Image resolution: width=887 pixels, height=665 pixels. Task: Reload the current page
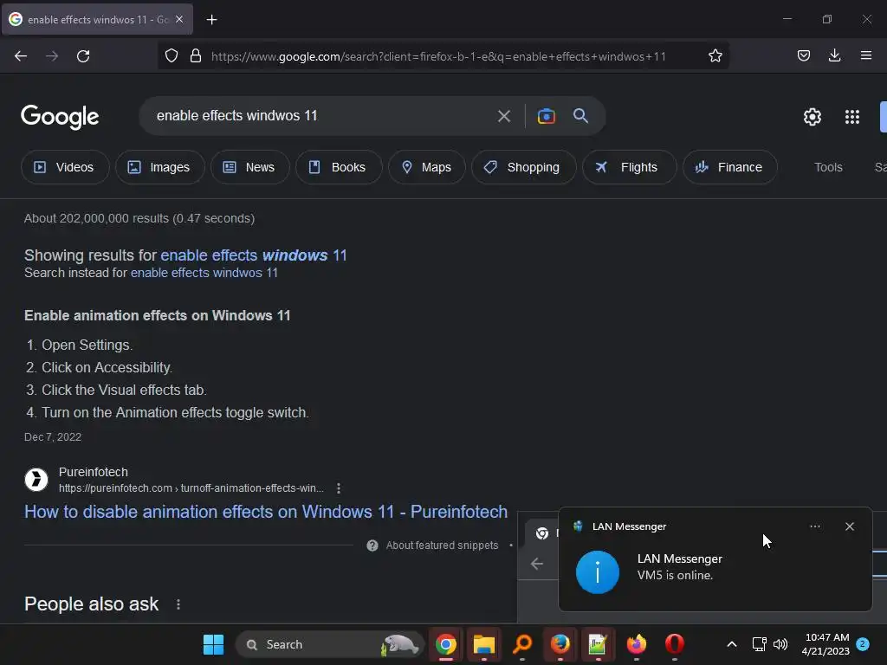[x=83, y=56]
